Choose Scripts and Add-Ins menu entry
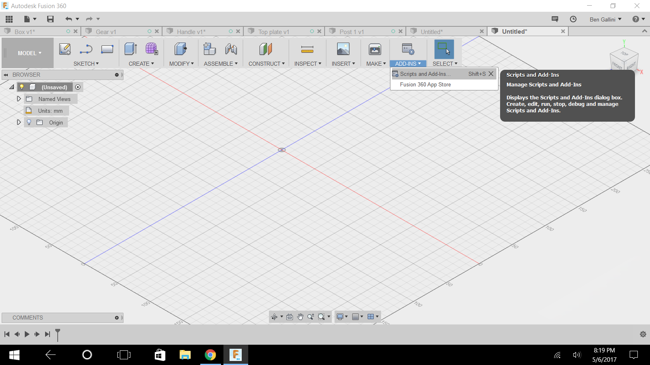The image size is (650, 365). tap(444, 74)
